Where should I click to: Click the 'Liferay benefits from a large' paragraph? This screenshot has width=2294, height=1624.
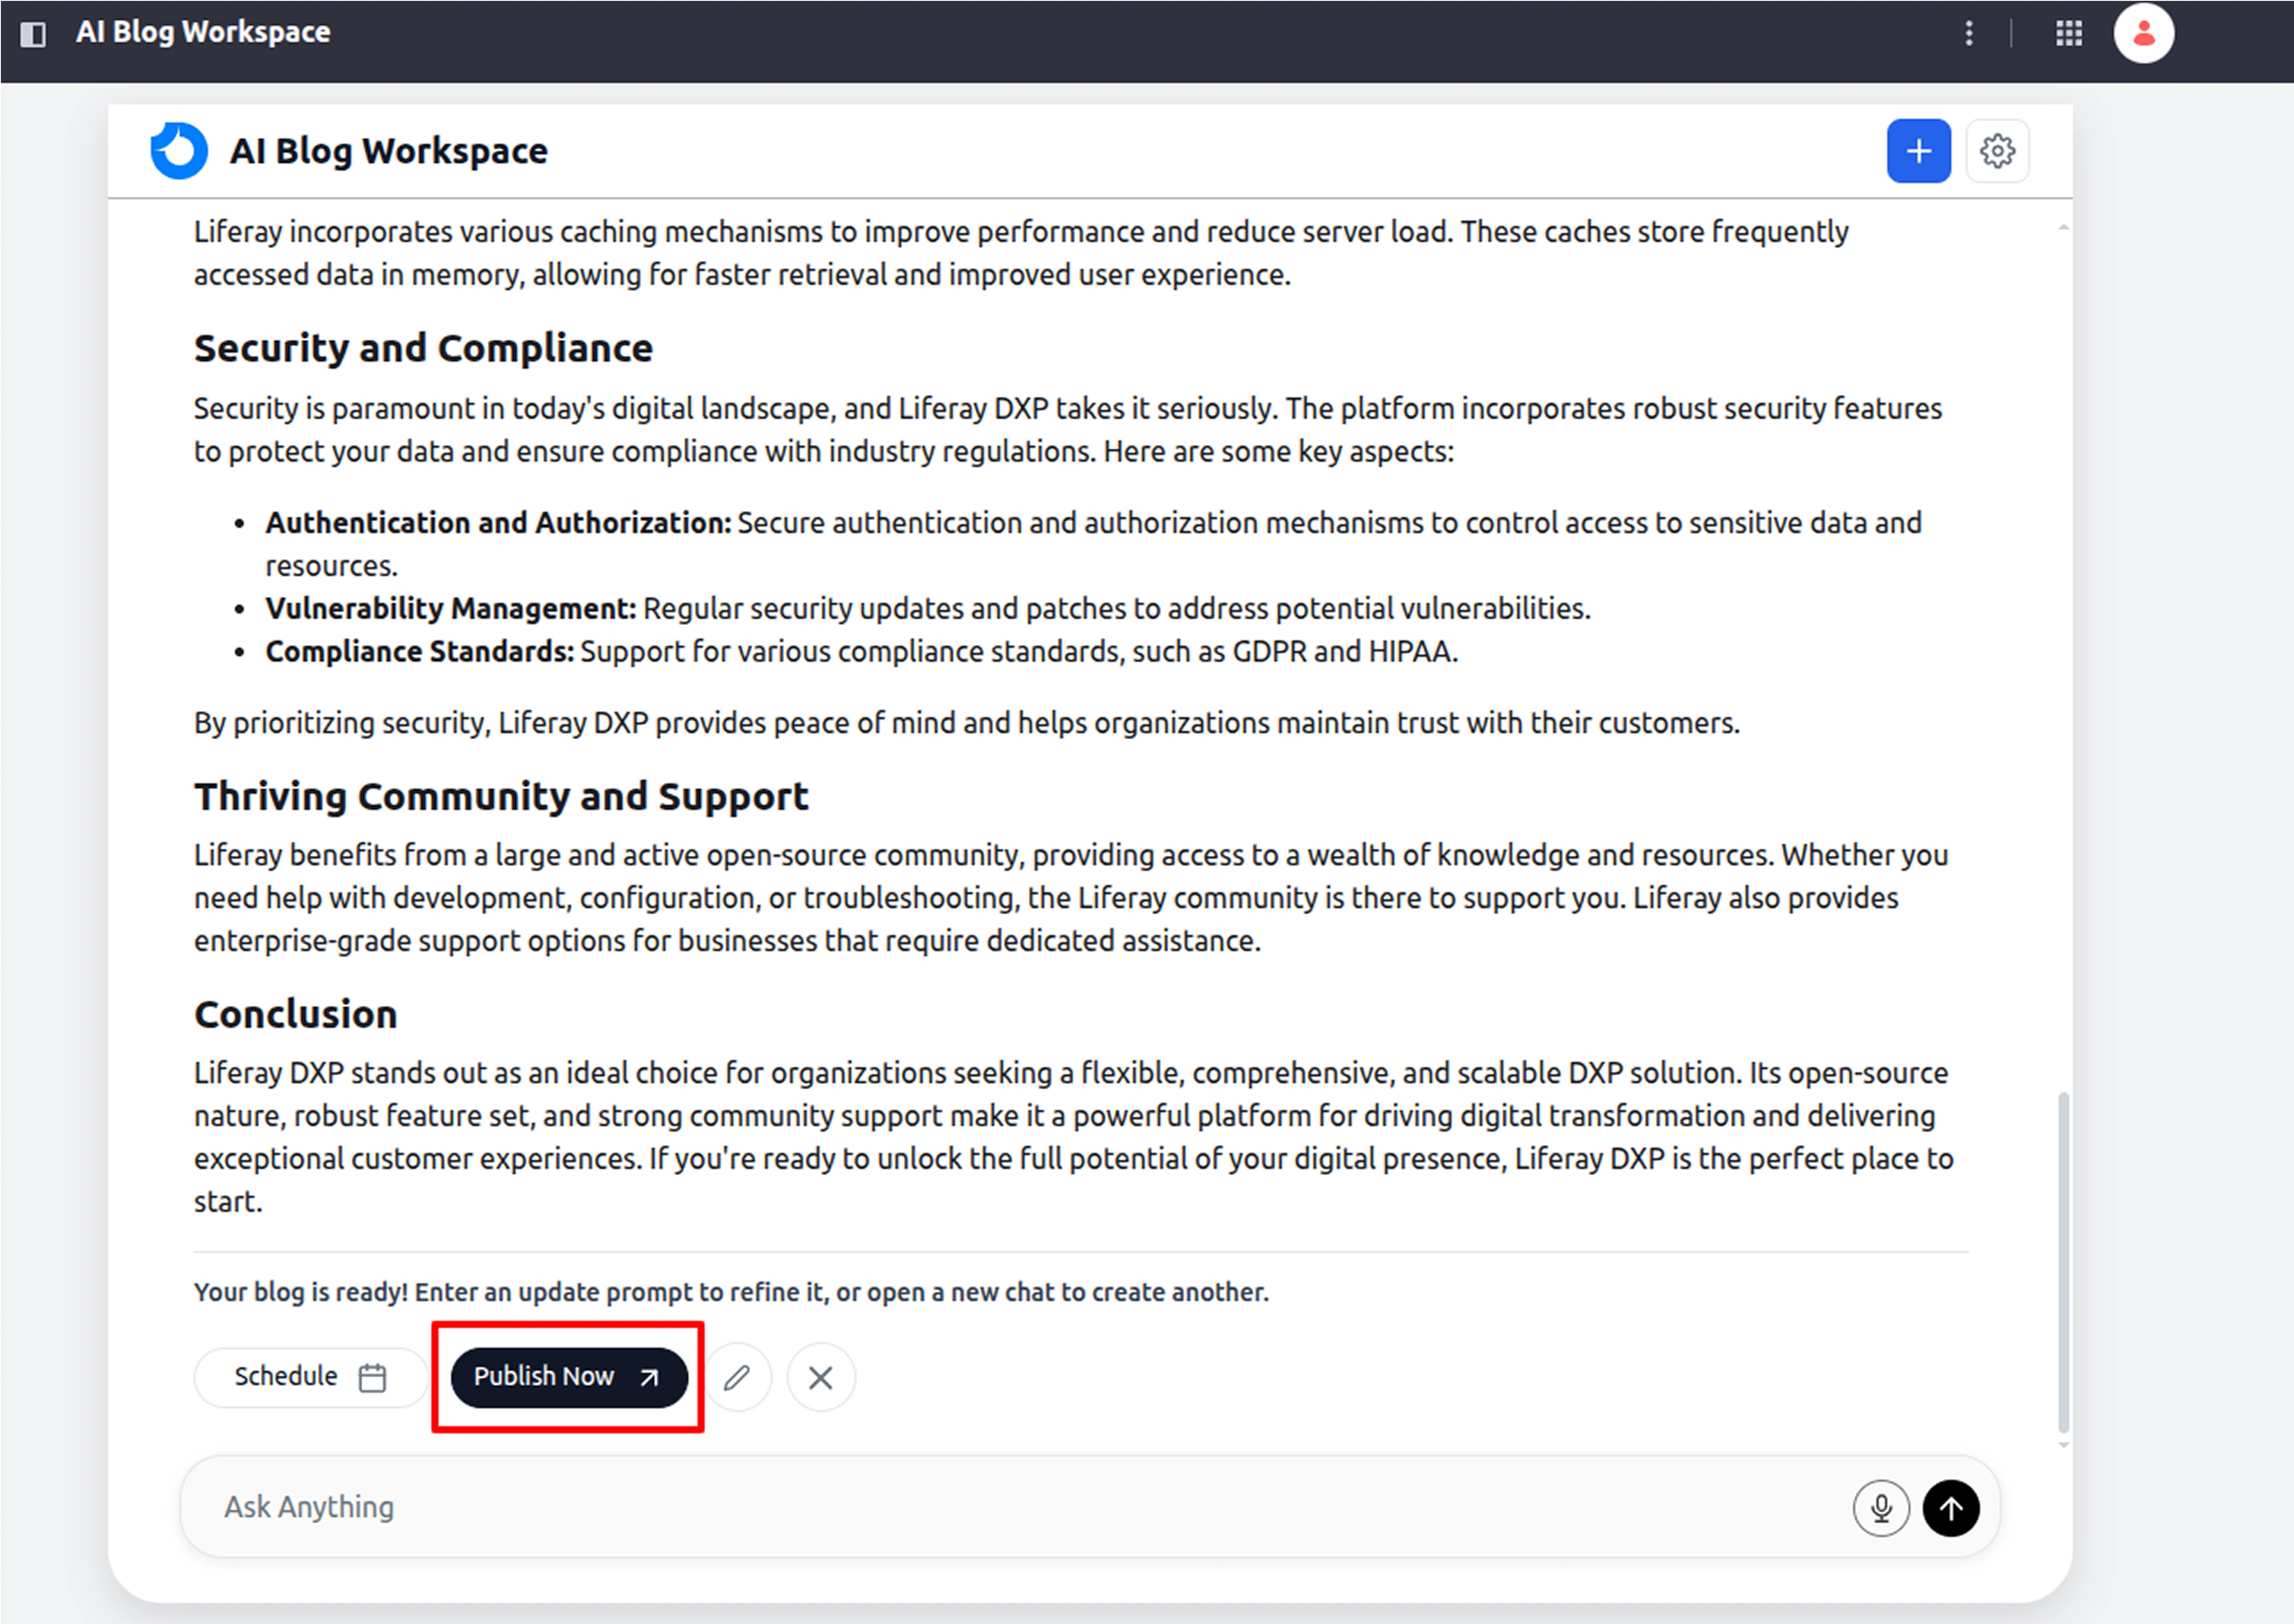pos(1071,898)
